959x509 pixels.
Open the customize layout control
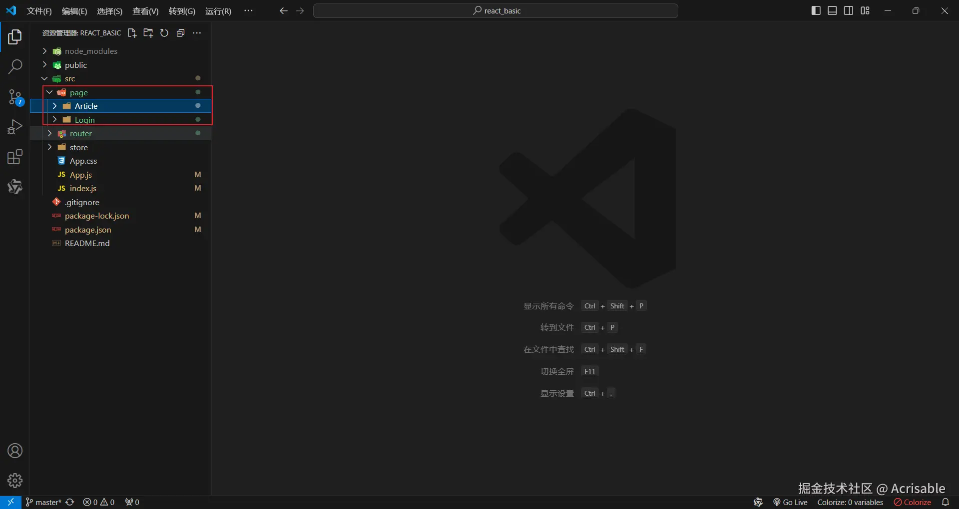tap(865, 11)
